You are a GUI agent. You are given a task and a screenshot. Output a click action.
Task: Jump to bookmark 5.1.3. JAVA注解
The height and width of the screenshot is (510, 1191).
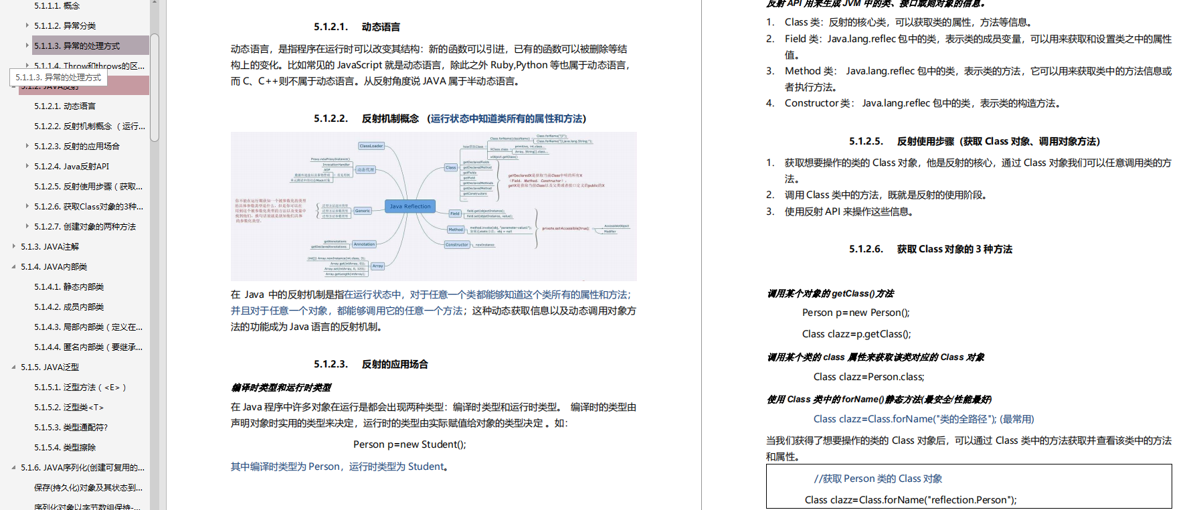pos(50,246)
